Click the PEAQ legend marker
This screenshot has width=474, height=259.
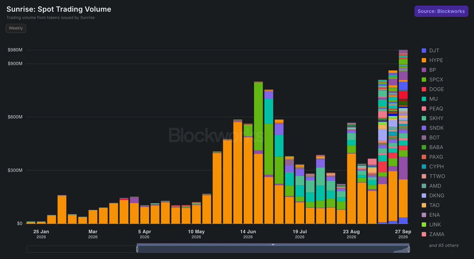click(x=424, y=109)
